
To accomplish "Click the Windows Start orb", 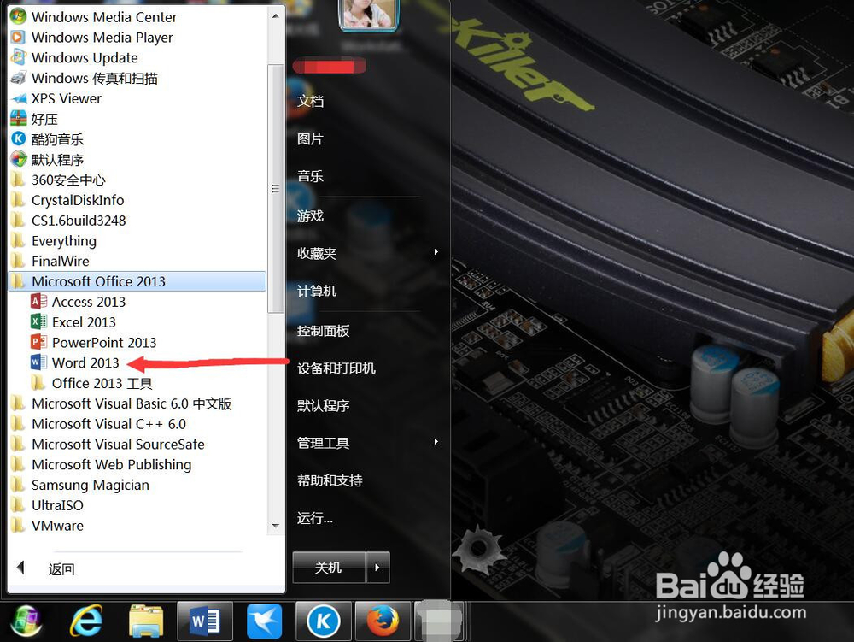I will (26, 621).
